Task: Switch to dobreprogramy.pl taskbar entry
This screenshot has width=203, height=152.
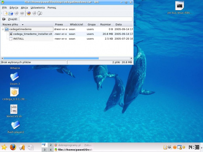Action: click(x=73, y=145)
